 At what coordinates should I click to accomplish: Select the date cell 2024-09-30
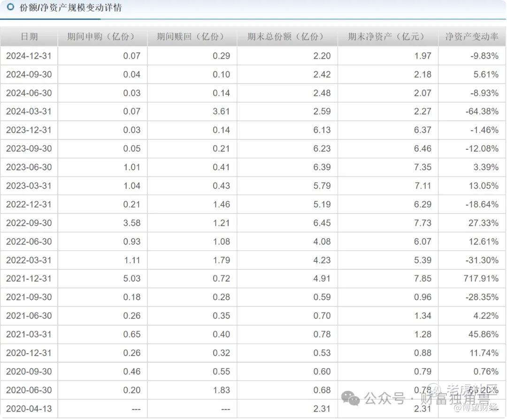tap(29, 75)
